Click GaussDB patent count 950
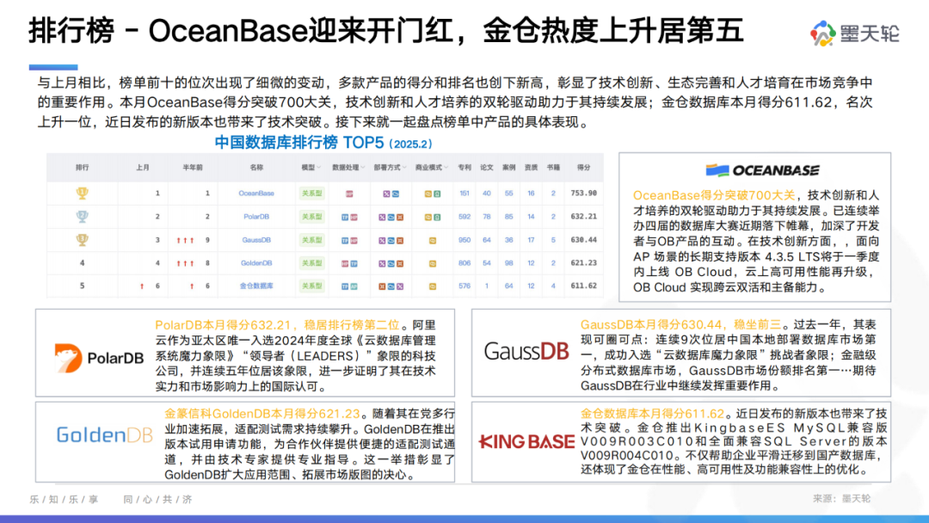Image resolution: width=929 pixels, height=523 pixels. pos(464,240)
